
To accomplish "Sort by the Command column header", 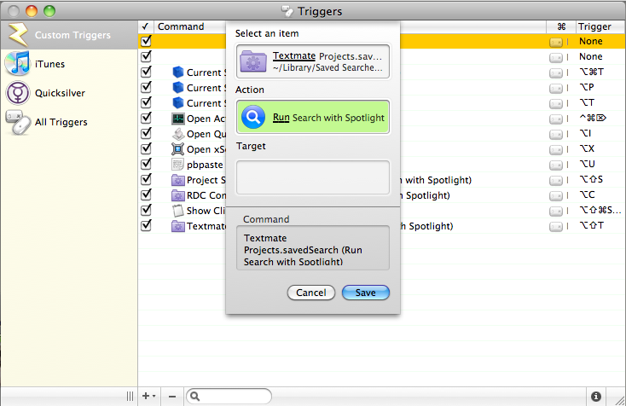I will click(181, 26).
